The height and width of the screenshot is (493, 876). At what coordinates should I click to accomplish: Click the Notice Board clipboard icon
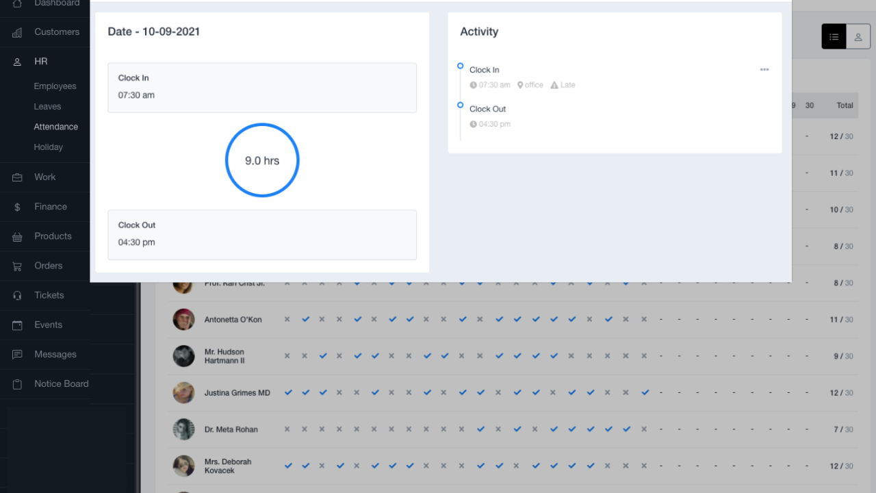(18, 384)
